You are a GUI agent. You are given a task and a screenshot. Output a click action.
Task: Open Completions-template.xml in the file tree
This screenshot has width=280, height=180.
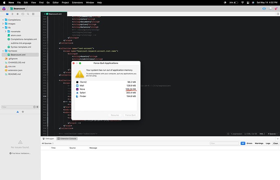(x=24, y=39)
